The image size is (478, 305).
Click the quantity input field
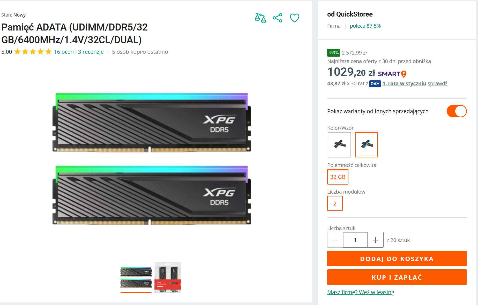[x=355, y=240]
